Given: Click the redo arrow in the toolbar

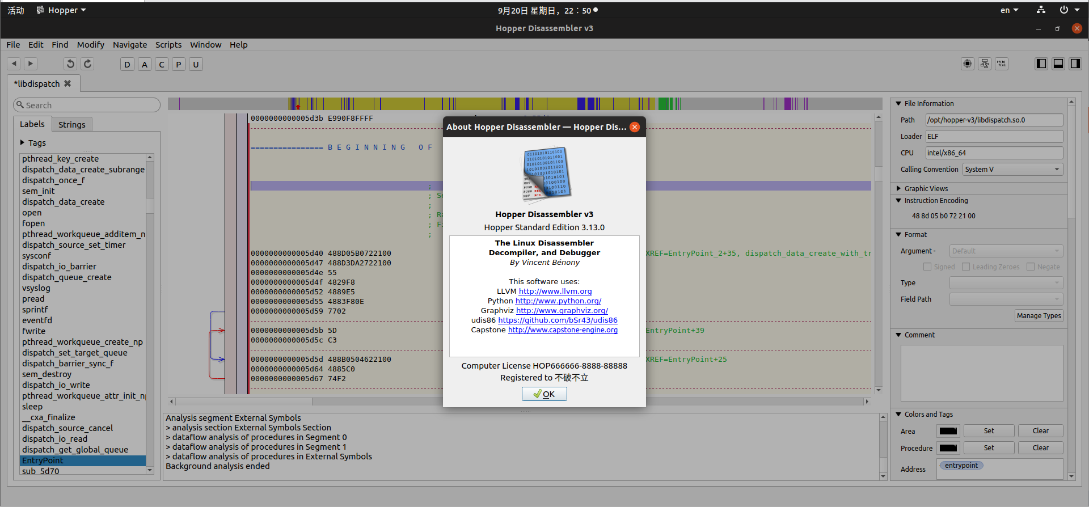Looking at the screenshot, I should coord(87,64).
